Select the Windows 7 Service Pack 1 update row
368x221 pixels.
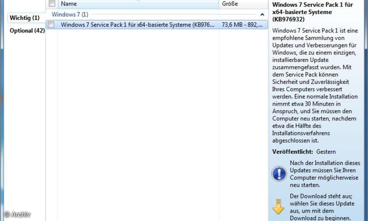tap(157, 25)
